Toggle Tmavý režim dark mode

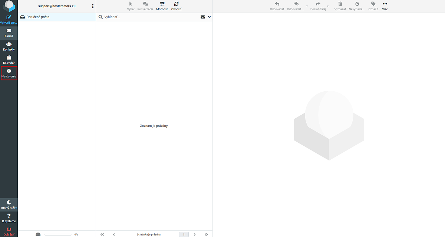[9, 204]
